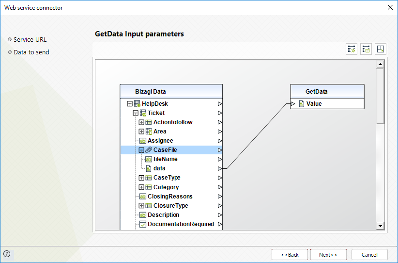Screen dimensions: 398x263
Task: Click the connector arrow beside CaseFile
Action: (x=220, y=150)
